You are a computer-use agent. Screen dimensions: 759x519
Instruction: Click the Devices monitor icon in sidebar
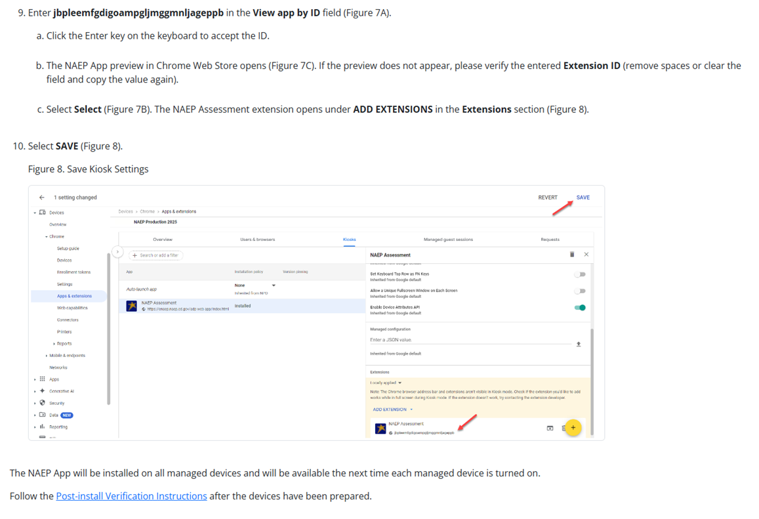coord(43,212)
